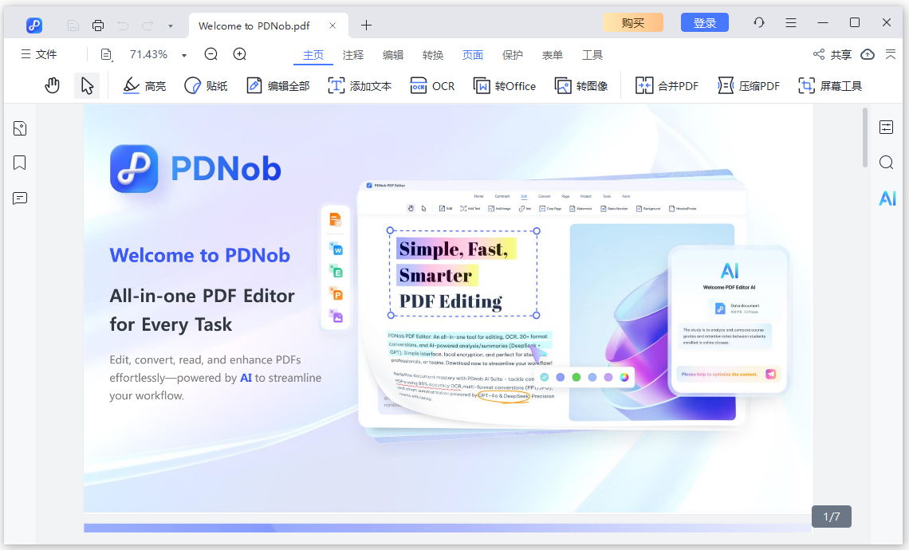Open the properties panel on right sidebar
This screenshot has width=909, height=550.
tap(887, 127)
